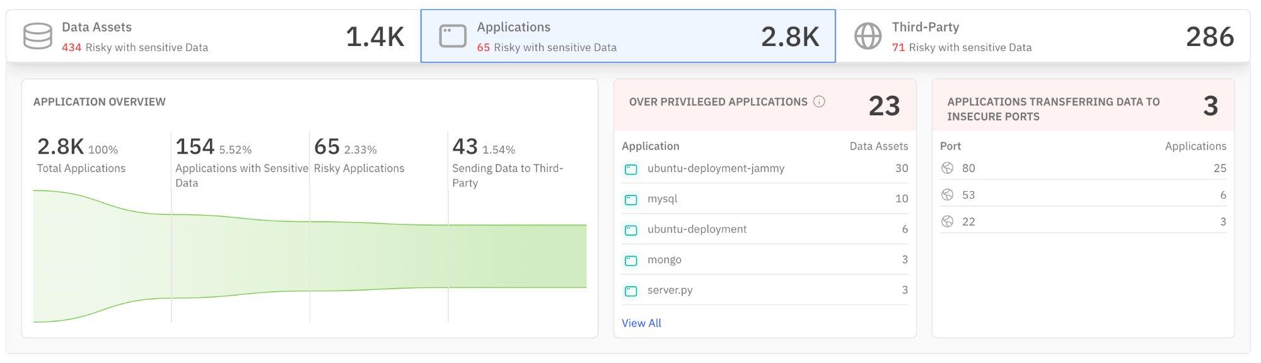Click the Data Assets database icon
Image resolution: width=1261 pixels, height=363 pixels.
[x=37, y=36]
